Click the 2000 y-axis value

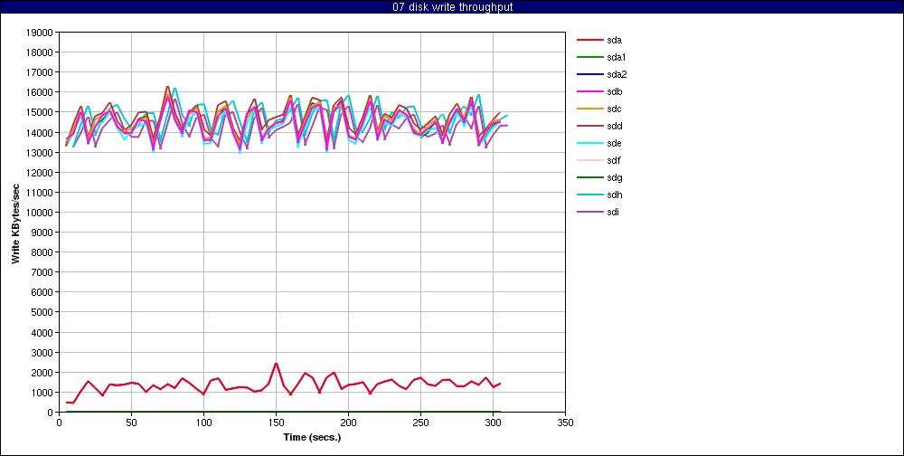(42, 372)
